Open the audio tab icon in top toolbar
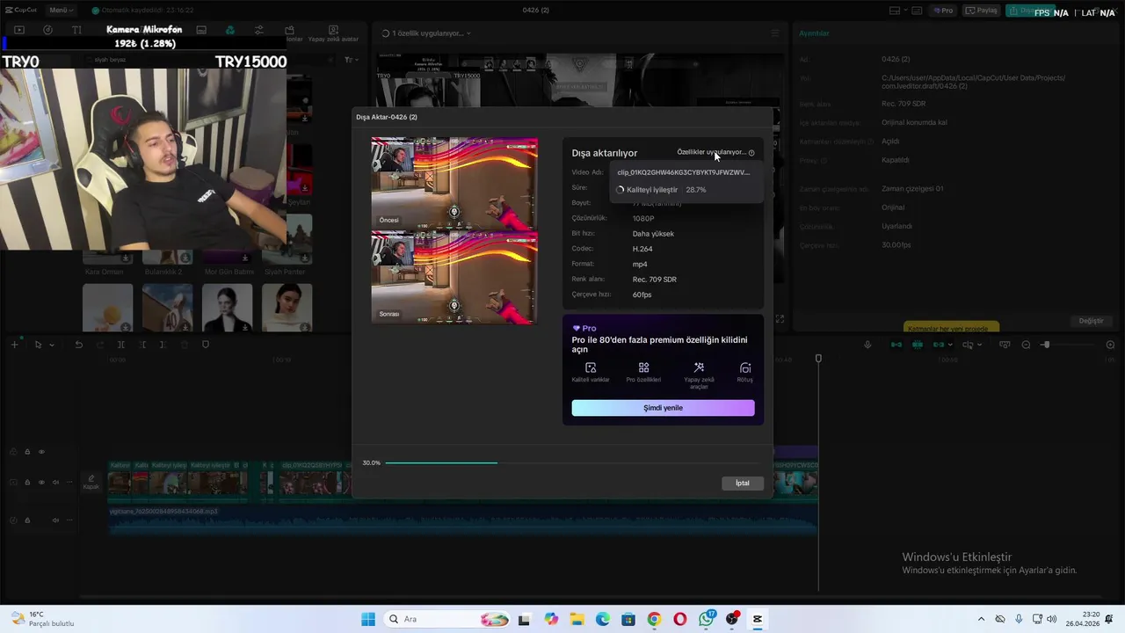This screenshot has height=633, width=1125. [x=47, y=30]
